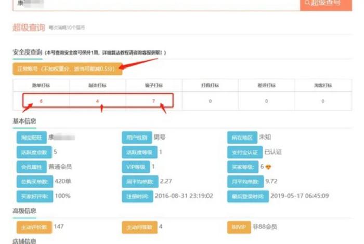Click the orange 正常账号 status badge
Image resolution: width=364 pixels, height=244 pixels.
pyautogui.click(x=68, y=69)
